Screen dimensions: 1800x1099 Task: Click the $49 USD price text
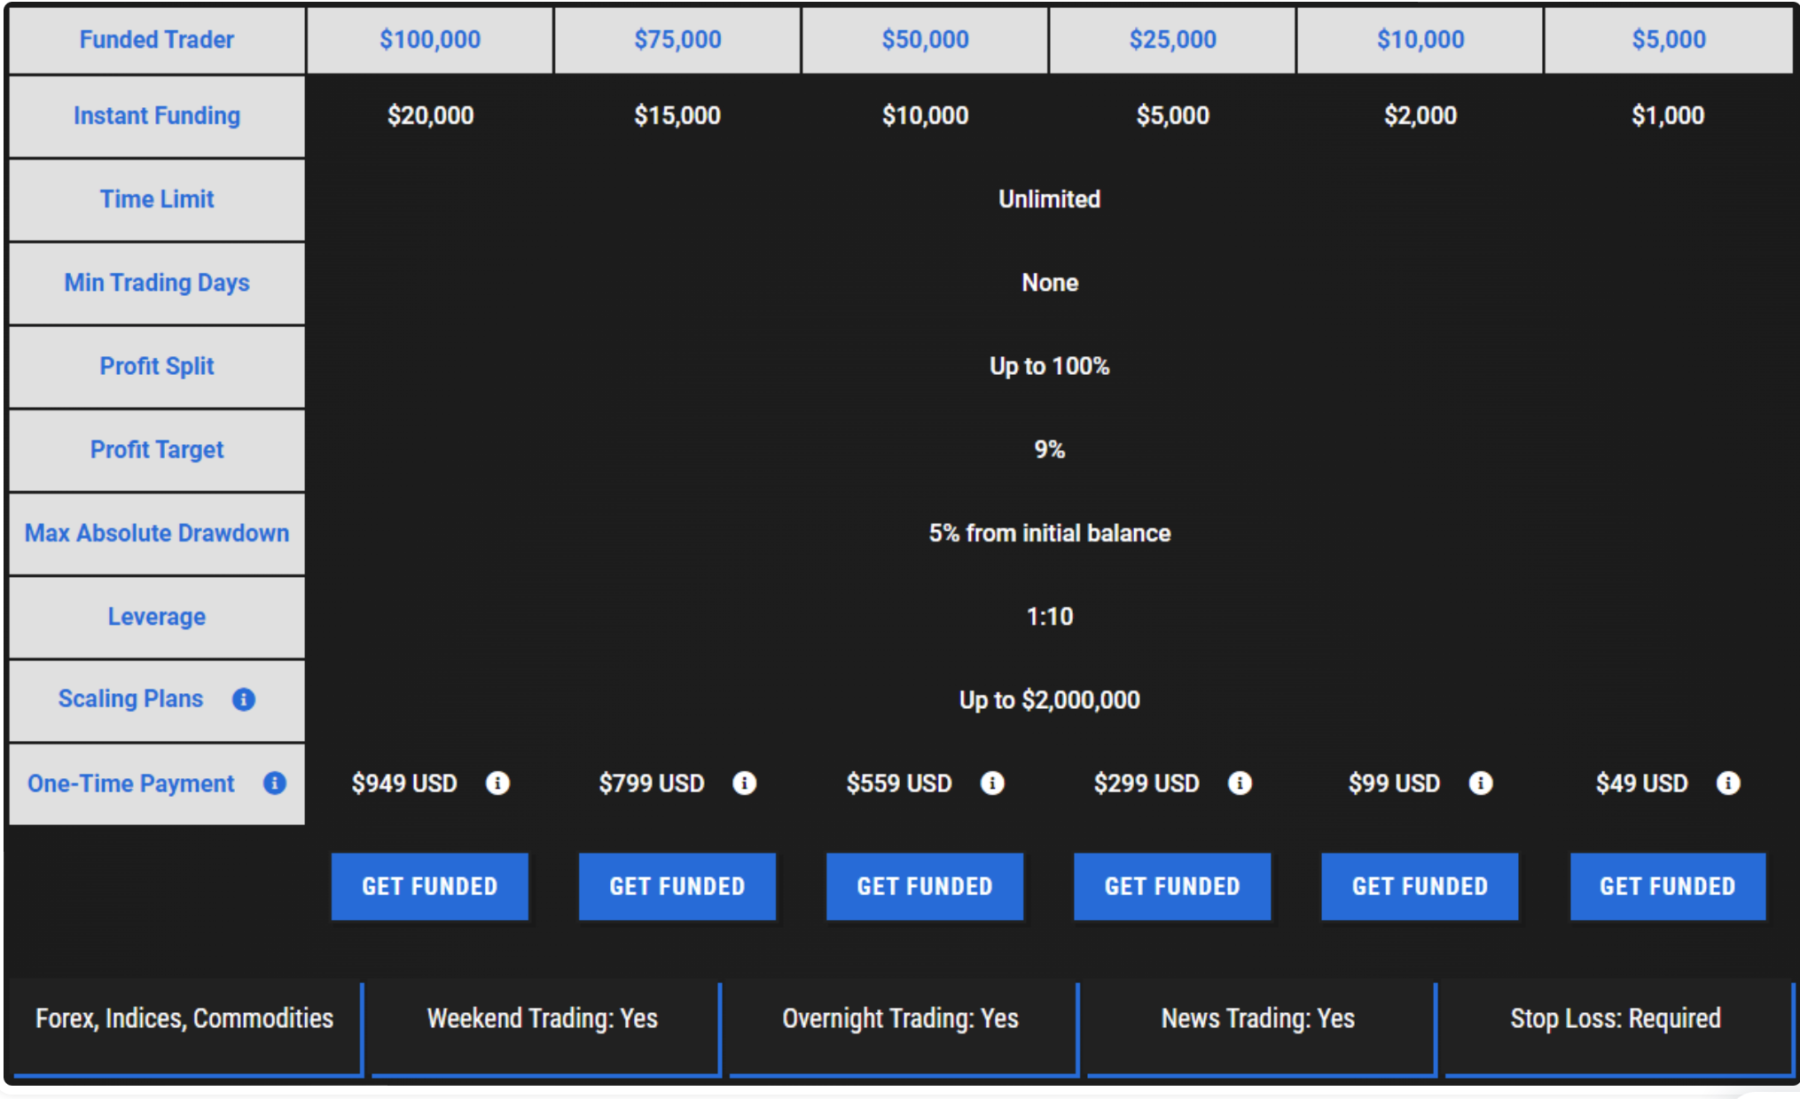coord(1642,783)
